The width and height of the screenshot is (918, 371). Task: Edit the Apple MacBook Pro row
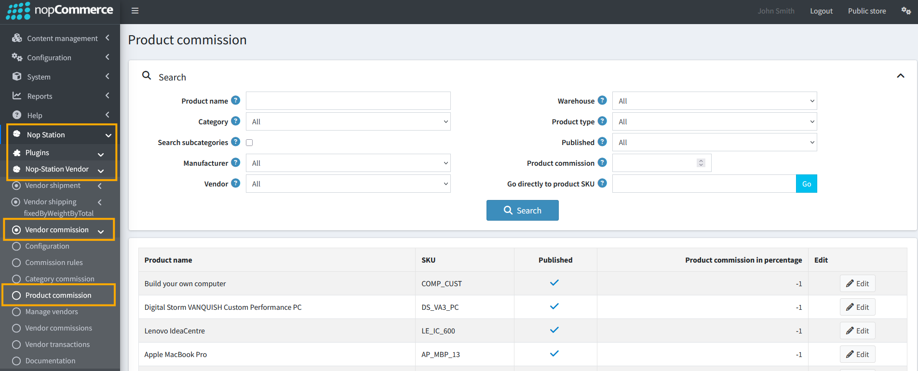point(858,354)
